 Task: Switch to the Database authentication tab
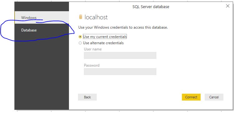pyautogui.click(x=41, y=30)
